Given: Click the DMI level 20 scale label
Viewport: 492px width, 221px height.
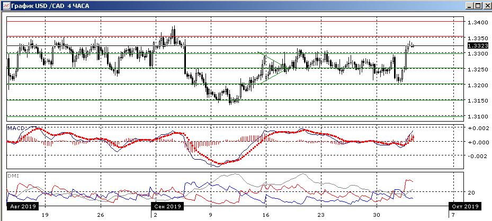Looking at the screenshot, I should click(471, 193).
